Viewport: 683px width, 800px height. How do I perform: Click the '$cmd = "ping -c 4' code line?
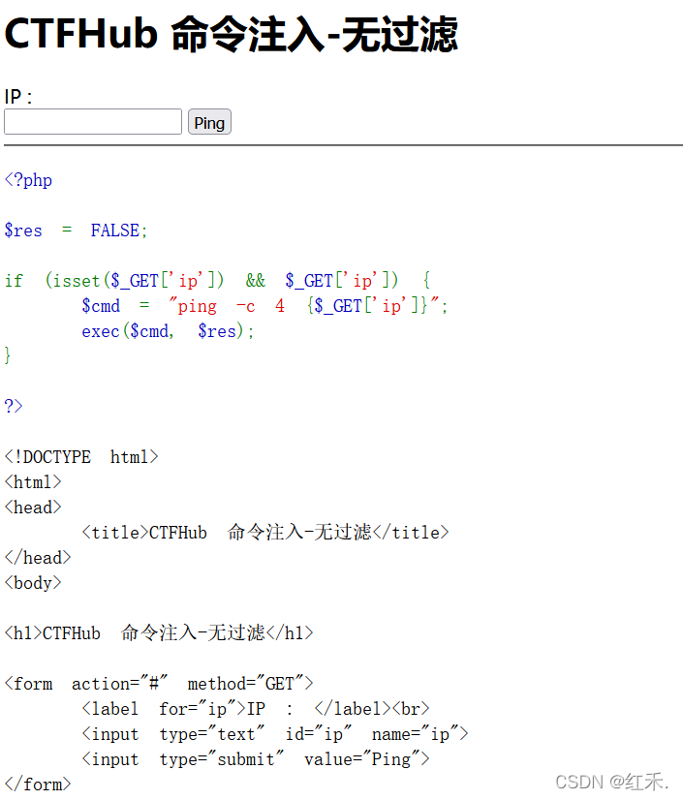click(x=264, y=306)
